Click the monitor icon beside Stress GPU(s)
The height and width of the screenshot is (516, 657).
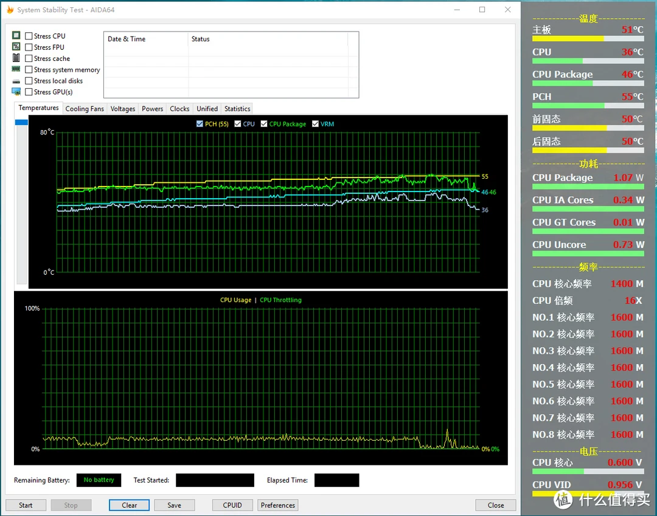[x=16, y=92]
